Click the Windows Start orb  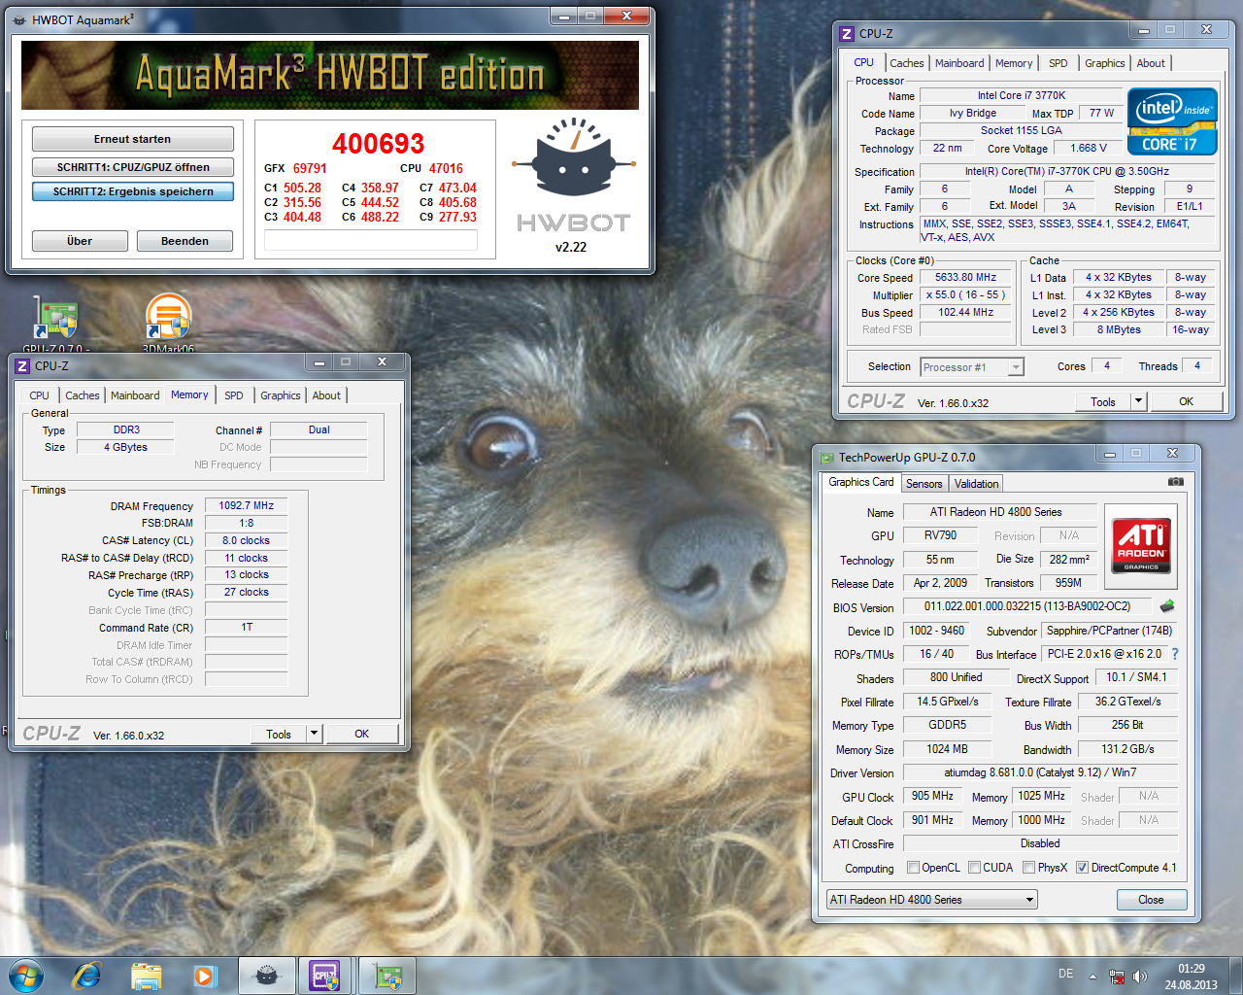[x=26, y=975]
